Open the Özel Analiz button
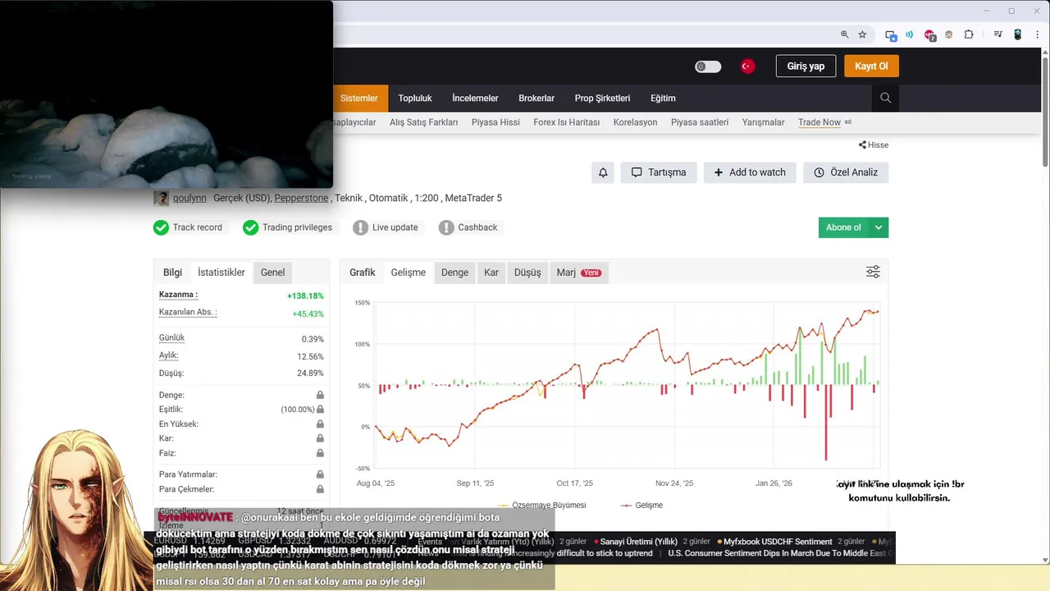The height and width of the screenshot is (591, 1050). tap(846, 172)
